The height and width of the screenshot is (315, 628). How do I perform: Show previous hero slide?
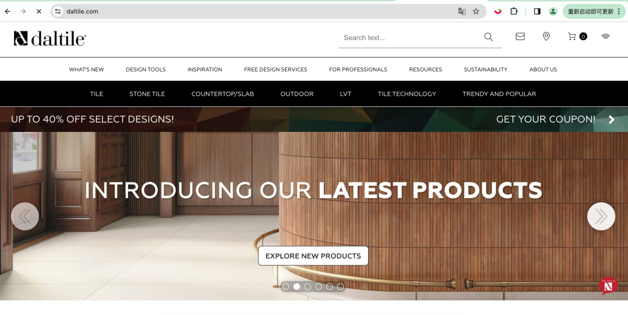point(25,217)
